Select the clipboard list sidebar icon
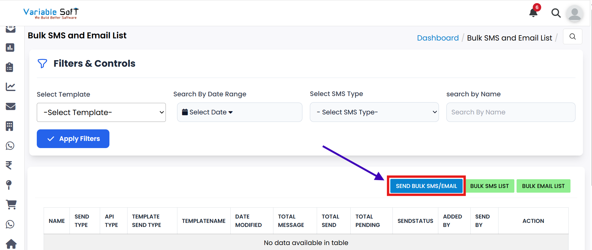The width and height of the screenshot is (592, 250). (10, 67)
